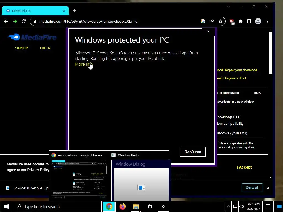Viewport: 283px width, 212px height.
Task: Select rainbowloop - Google Chrome taskbar preview
Action: click(80, 176)
